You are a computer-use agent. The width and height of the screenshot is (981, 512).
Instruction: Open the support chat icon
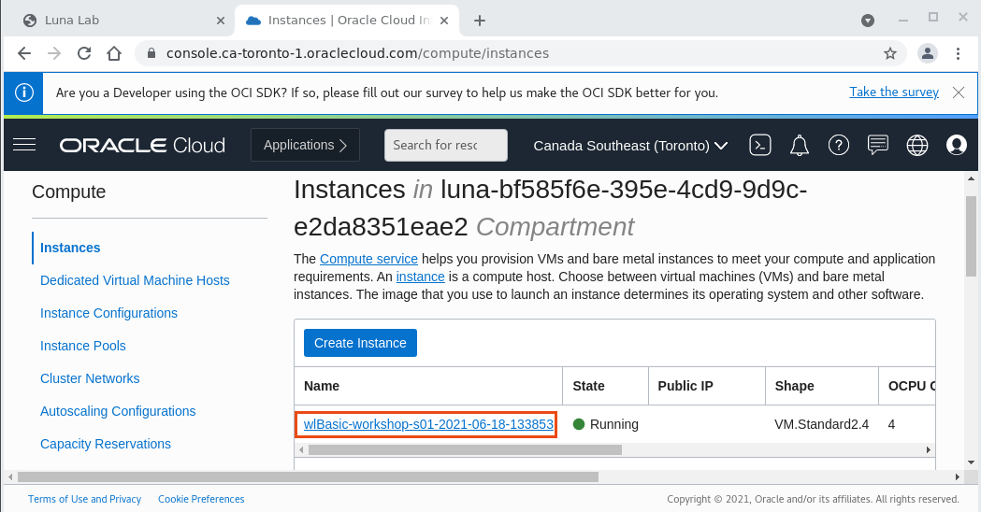pyautogui.click(x=878, y=146)
